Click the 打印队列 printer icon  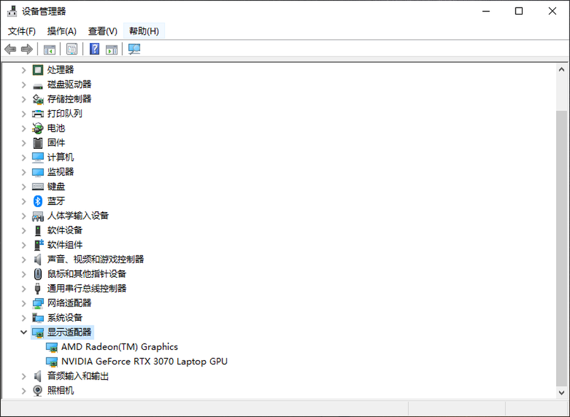coord(38,114)
